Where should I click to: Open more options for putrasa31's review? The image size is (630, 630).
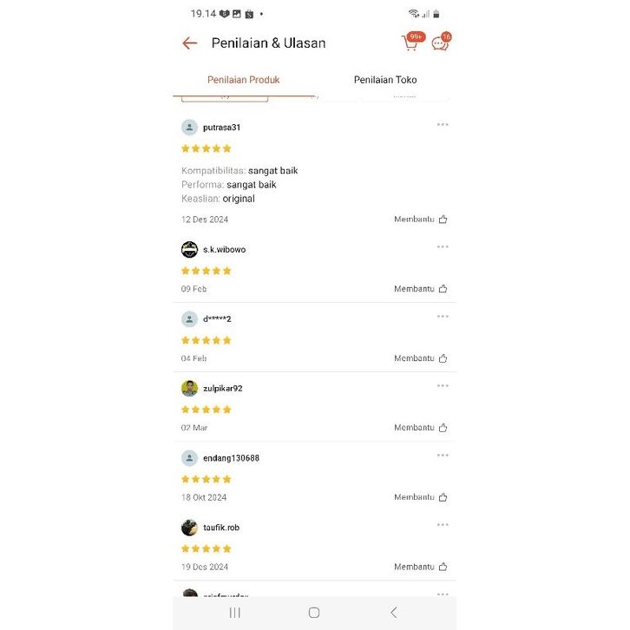(x=443, y=125)
